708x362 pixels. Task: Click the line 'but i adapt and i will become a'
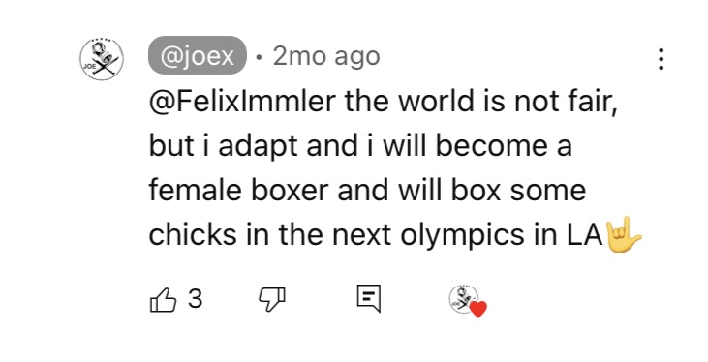360,146
